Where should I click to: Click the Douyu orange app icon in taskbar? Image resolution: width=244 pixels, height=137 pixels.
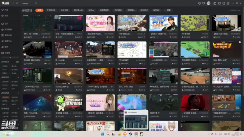(x=125, y=134)
